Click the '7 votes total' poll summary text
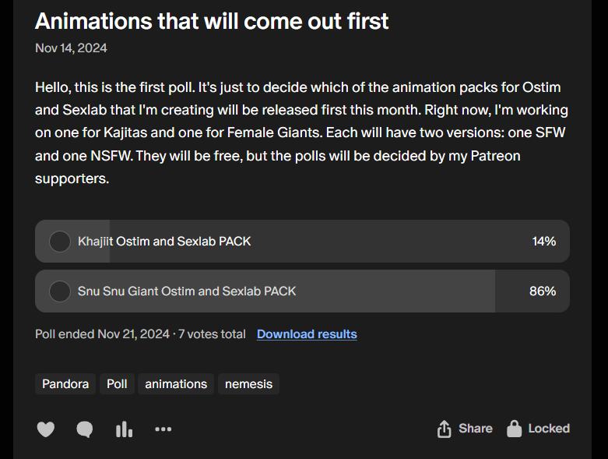 coord(212,334)
